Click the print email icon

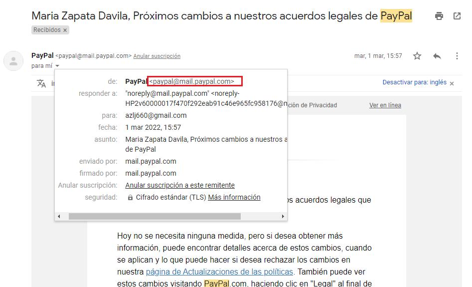click(439, 16)
